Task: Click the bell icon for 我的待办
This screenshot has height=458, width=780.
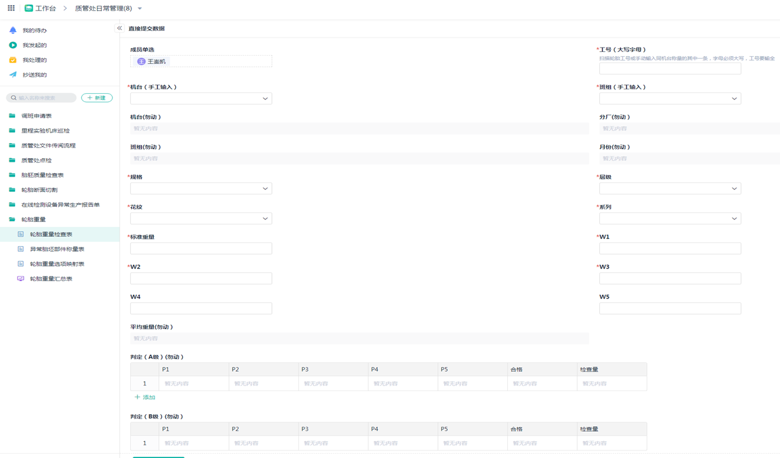Action: [x=13, y=30]
